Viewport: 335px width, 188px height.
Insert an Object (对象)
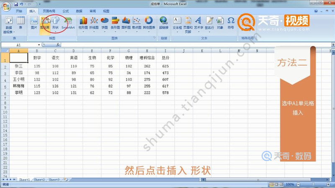[220, 23]
